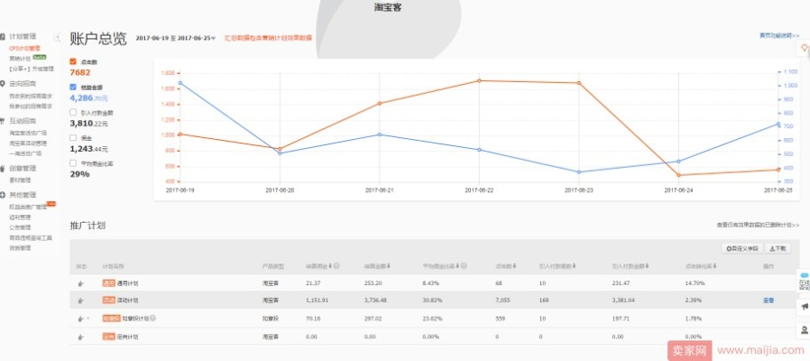
Task: Click the user profile icon on right edge
Action: 804,330
